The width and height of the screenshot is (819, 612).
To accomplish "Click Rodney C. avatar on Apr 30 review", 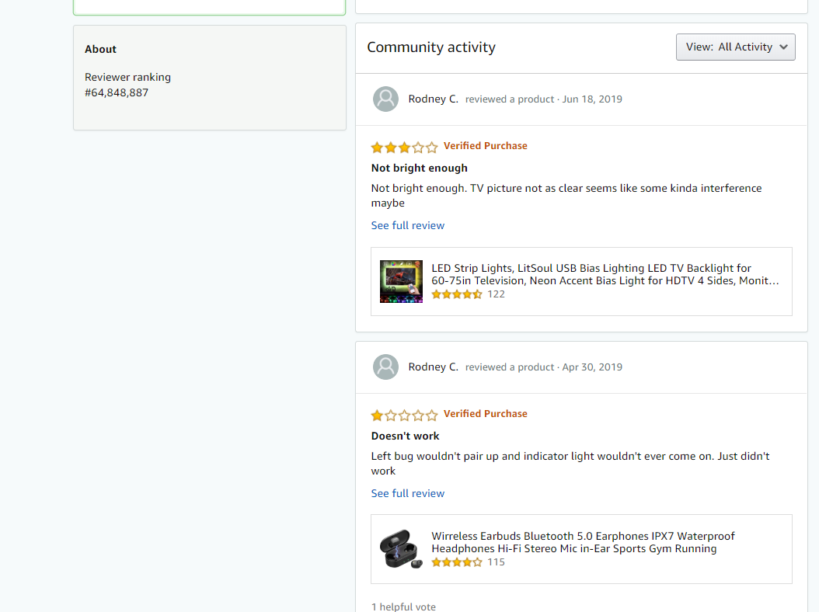I will [385, 367].
